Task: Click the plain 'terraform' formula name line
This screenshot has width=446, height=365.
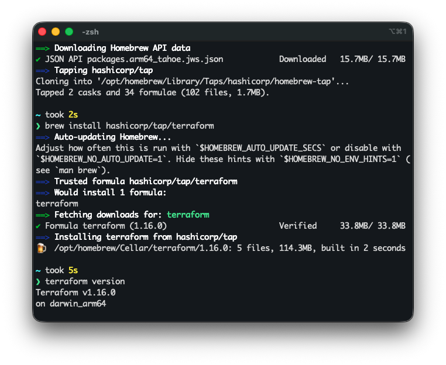Action: click(57, 204)
